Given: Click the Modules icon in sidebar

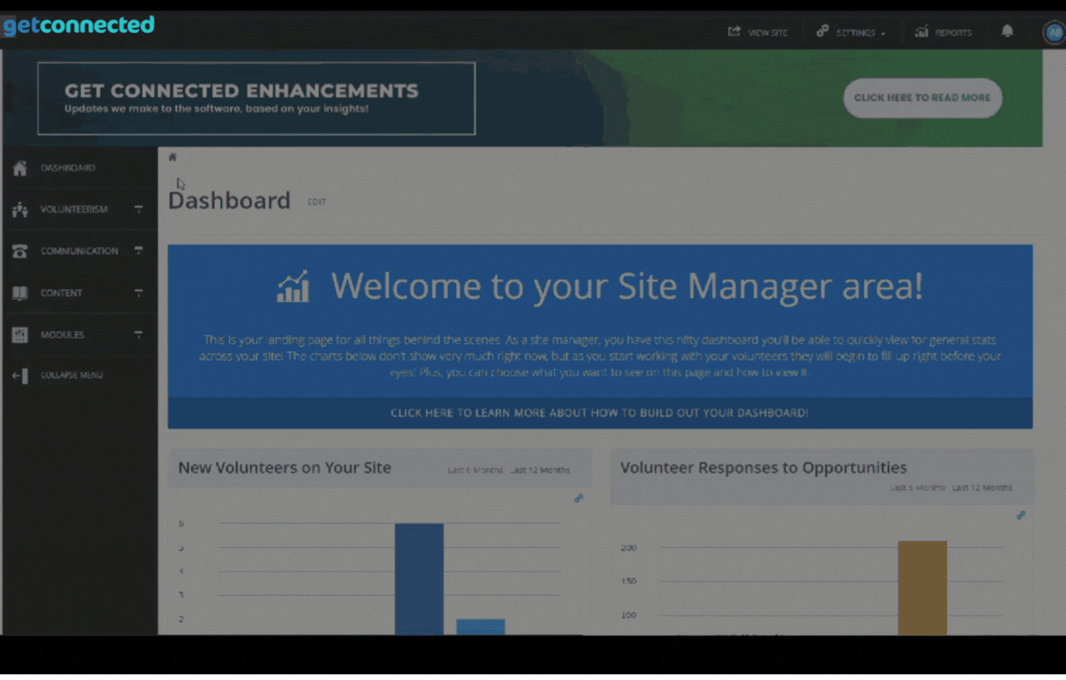Looking at the screenshot, I should click(x=19, y=335).
